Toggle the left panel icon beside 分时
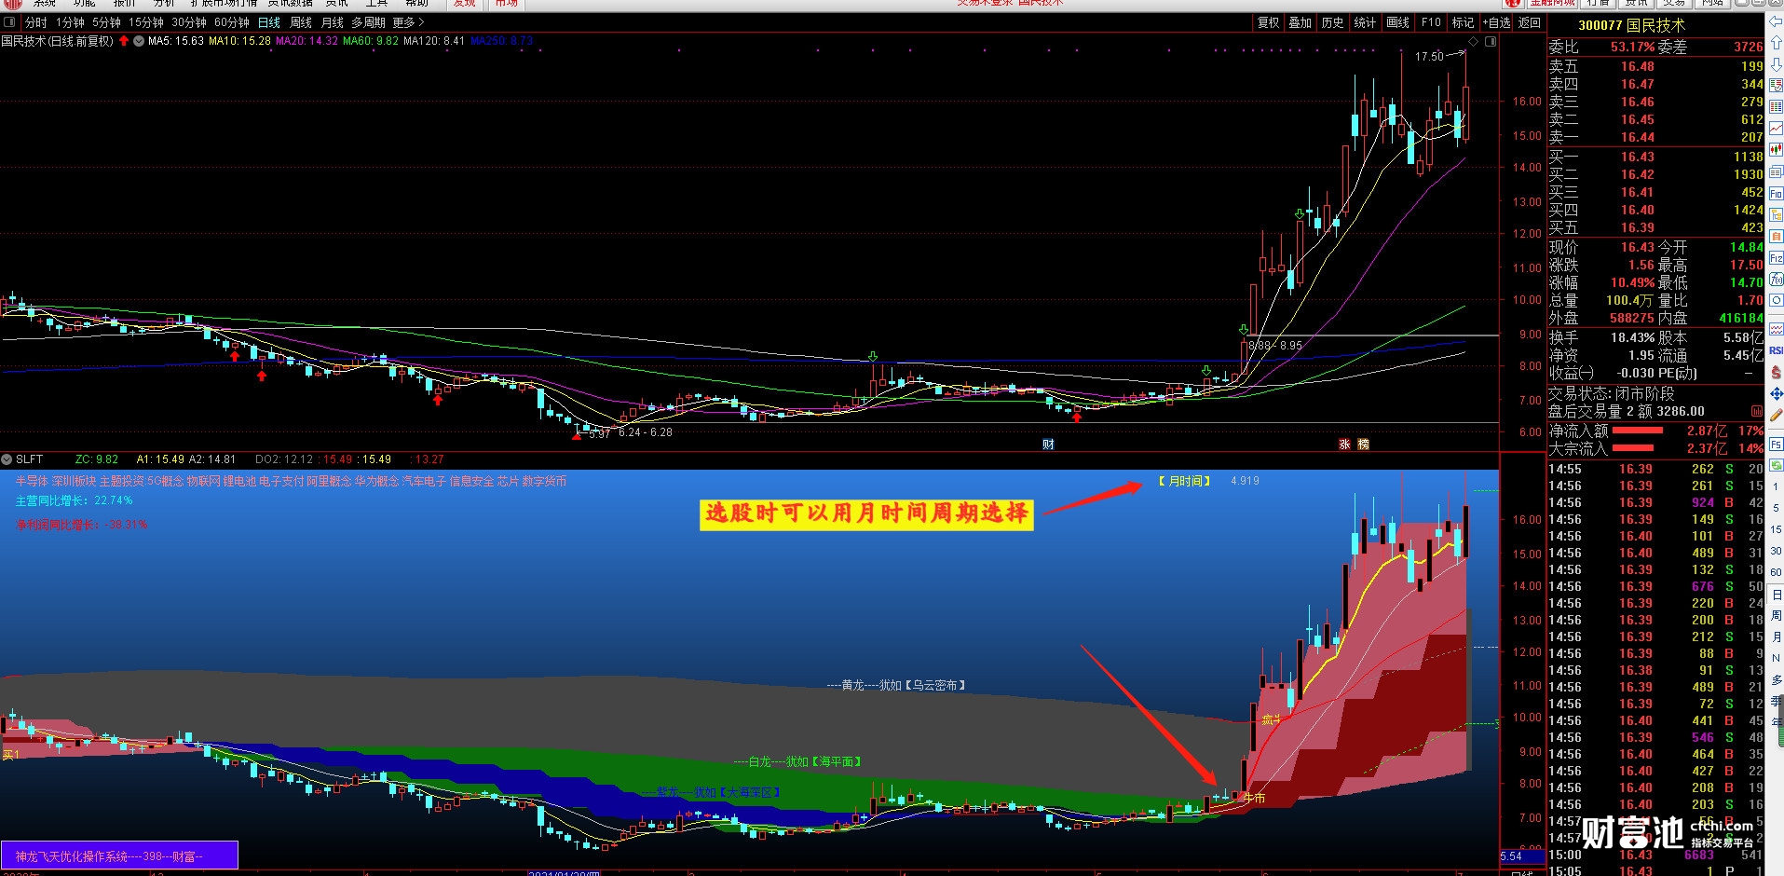The image size is (1784, 876). tap(9, 22)
